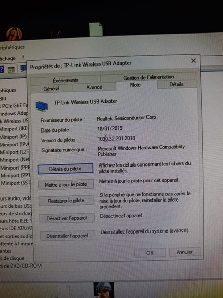Select the lecteurs de disque category

coord(12,258)
